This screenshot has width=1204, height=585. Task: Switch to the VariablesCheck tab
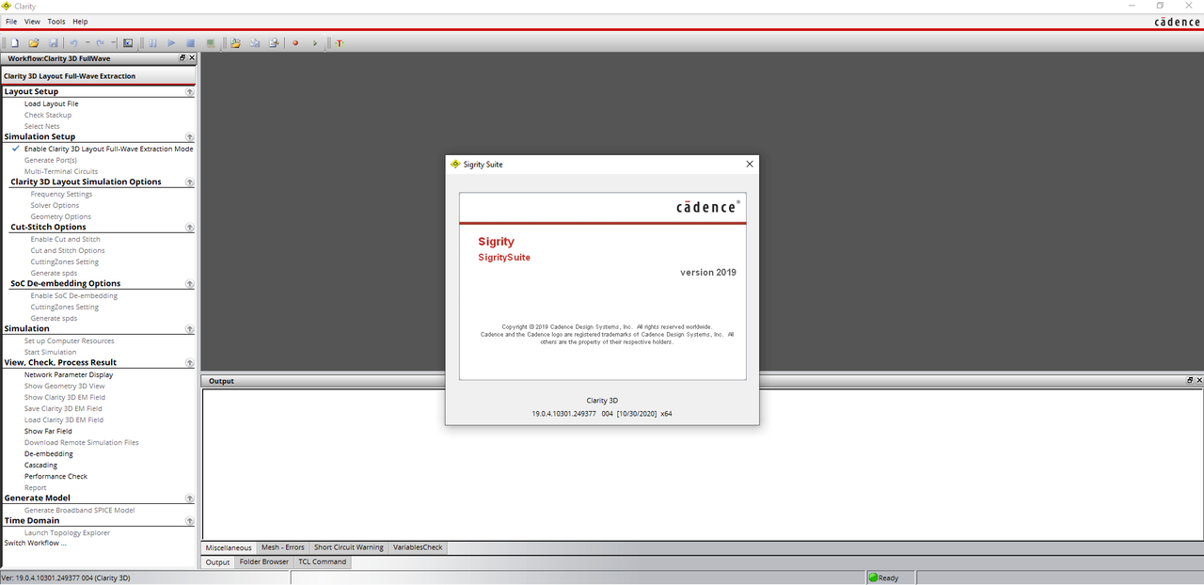418,547
